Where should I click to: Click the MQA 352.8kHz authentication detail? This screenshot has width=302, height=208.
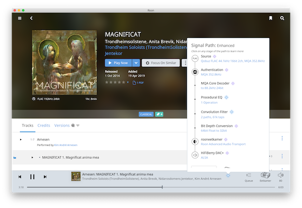click(211, 74)
